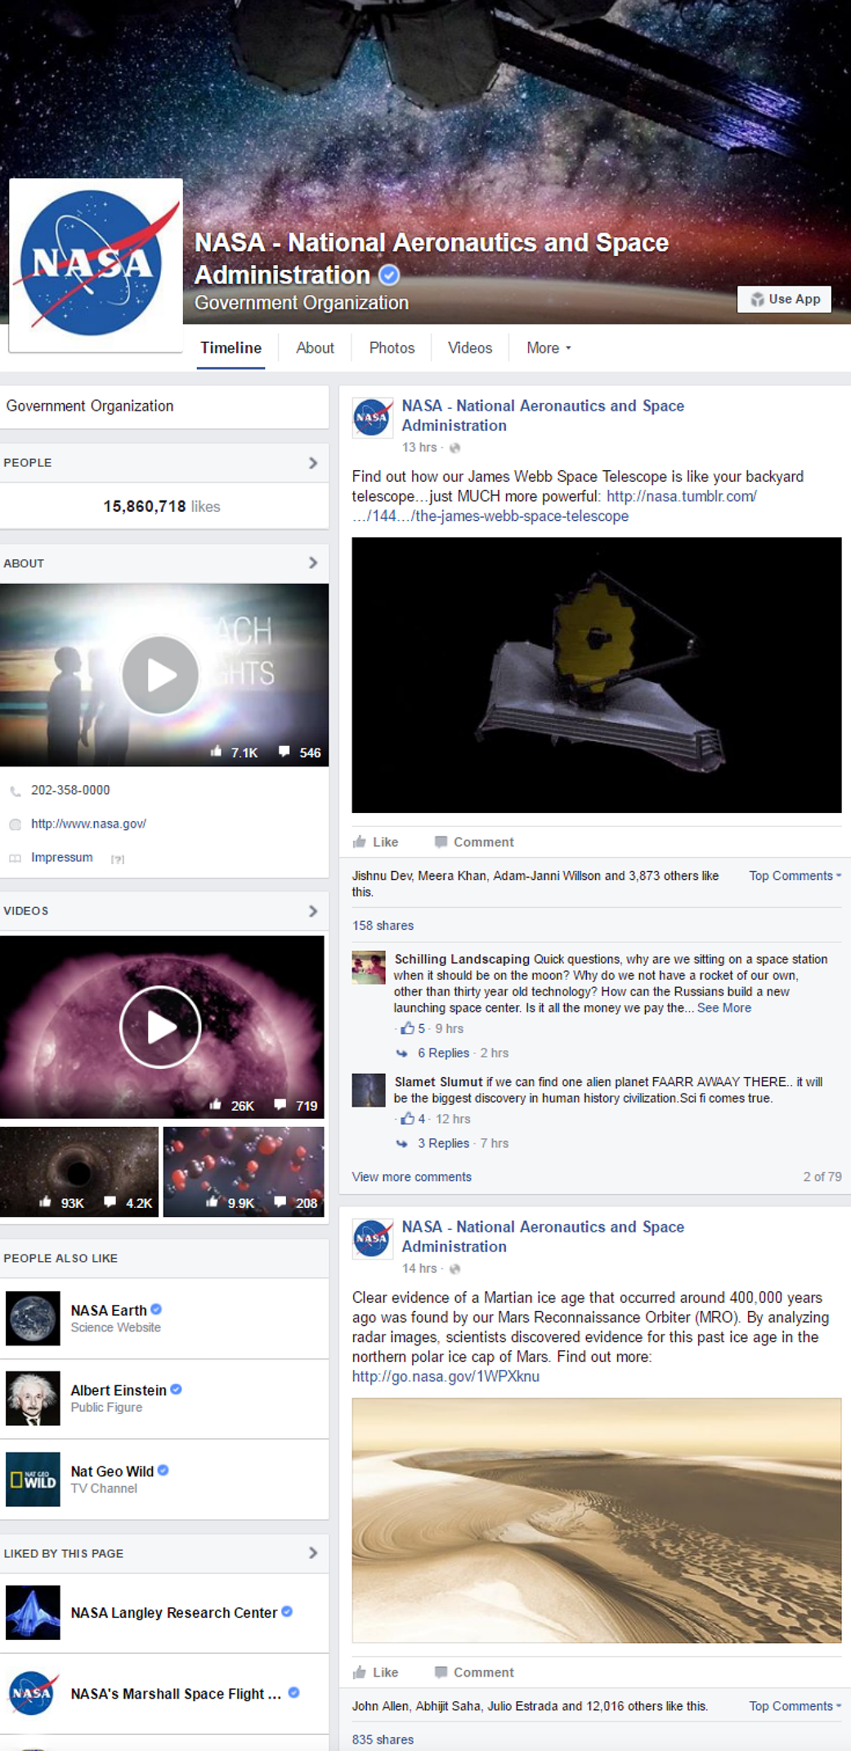Click the NASA avatar on the 14 hrs post

click(x=372, y=1238)
